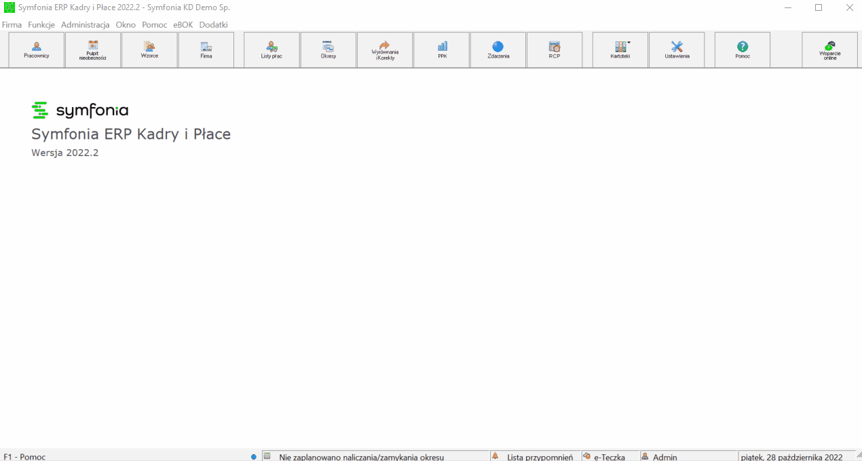Open the PPK toolbar module
This screenshot has height=461, width=862.
[x=442, y=49]
